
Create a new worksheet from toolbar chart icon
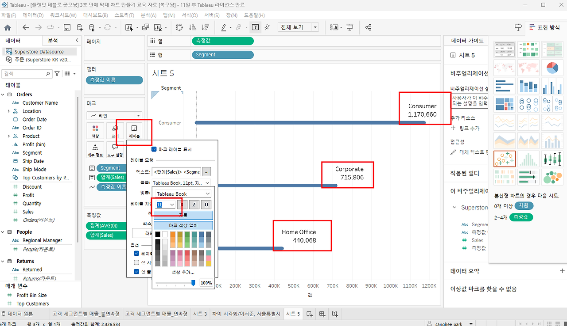129,27
